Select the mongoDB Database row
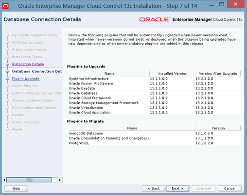Screen dimensions: 247x195 [x=155, y=133]
